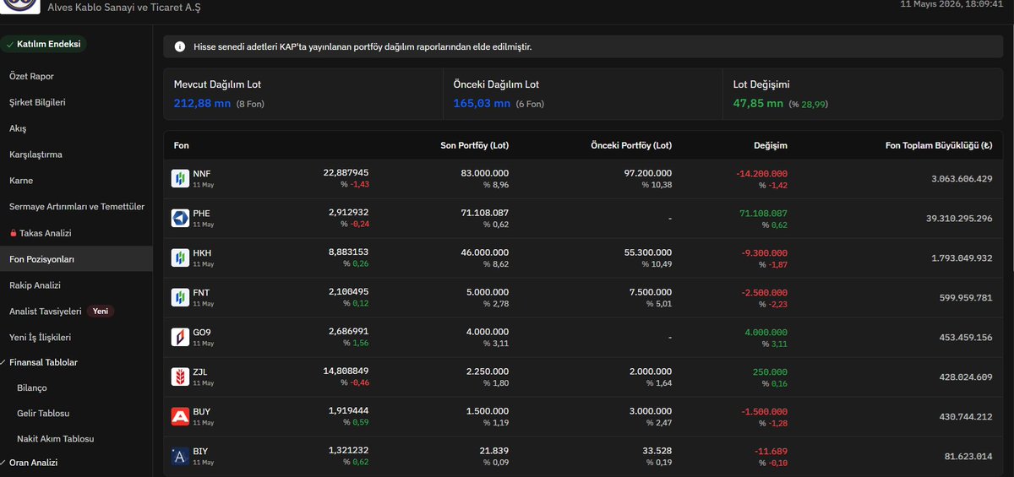Click the Lot Değişimi value 47,85 mn
Viewport: 1014px width, 477px height.
pyautogui.click(x=758, y=104)
